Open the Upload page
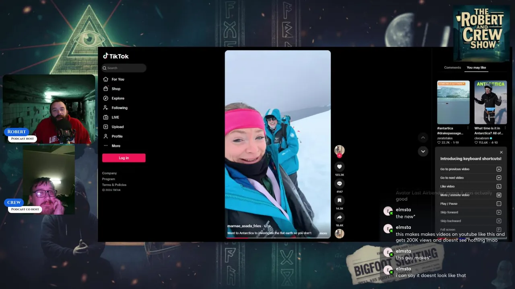This screenshot has height=289, width=515. (x=117, y=127)
